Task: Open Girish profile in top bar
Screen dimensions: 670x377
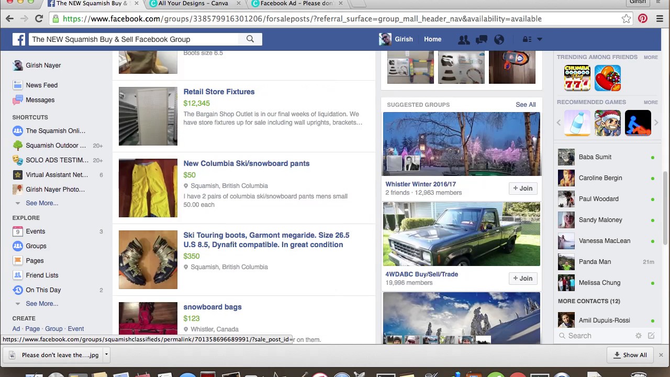Action: [396, 39]
